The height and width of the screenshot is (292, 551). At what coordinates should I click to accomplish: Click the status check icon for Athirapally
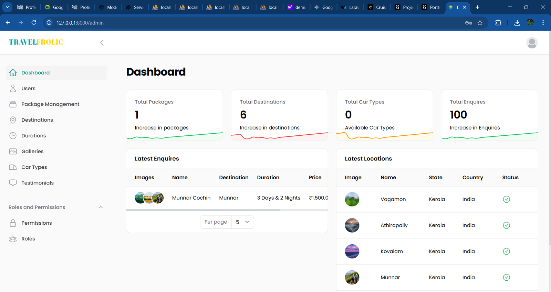point(506,225)
